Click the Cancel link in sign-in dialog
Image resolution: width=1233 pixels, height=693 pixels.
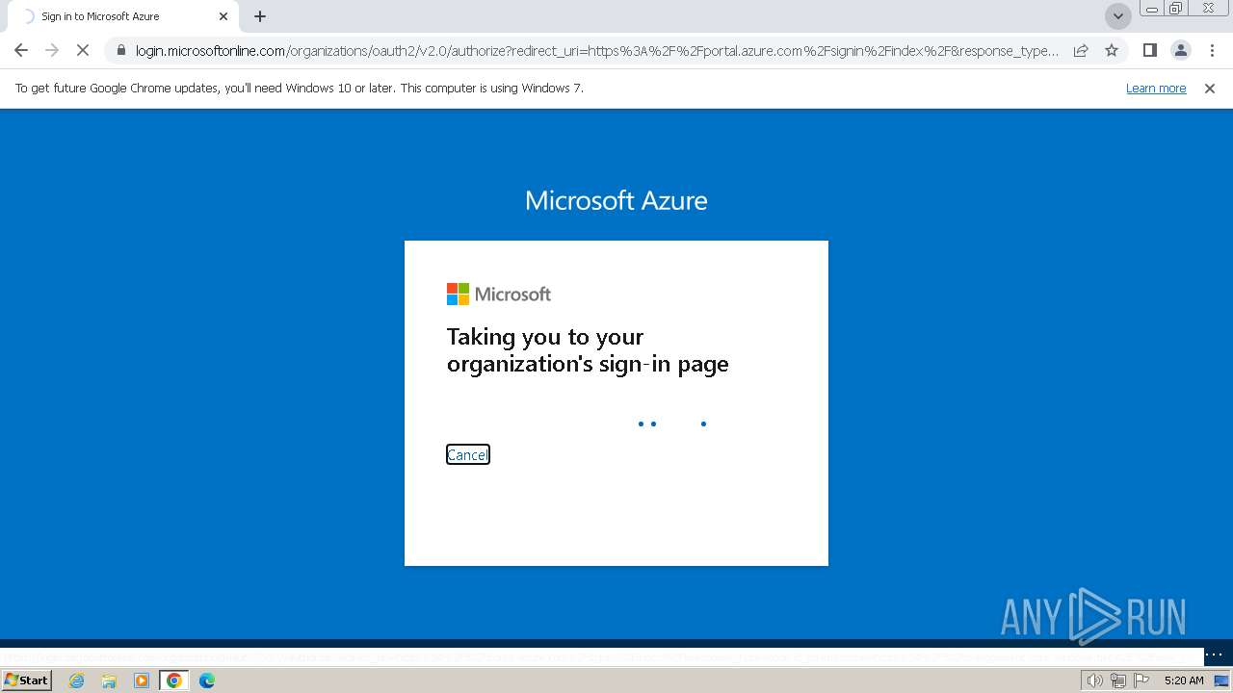click(468, 454)
